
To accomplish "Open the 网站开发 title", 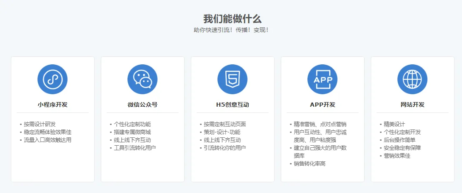I will [x=412, y=105].
